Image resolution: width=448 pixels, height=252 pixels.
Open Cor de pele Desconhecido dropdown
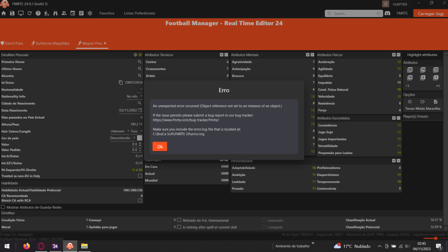coord(123,138)
